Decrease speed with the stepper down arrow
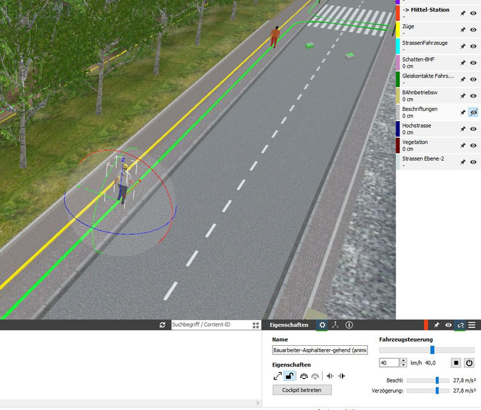 pyautogui.click(x=403, y=365)
